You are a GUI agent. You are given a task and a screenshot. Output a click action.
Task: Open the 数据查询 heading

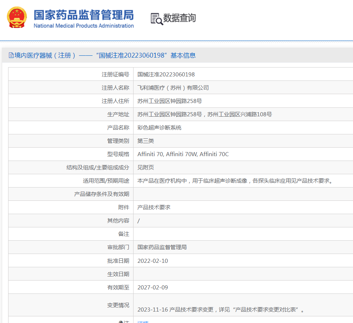[x=179, y=18]
